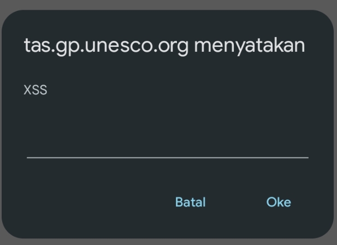Tap the blue Batal text label
Viewport: 337px width, 245px height.
(x=190, y=202)
